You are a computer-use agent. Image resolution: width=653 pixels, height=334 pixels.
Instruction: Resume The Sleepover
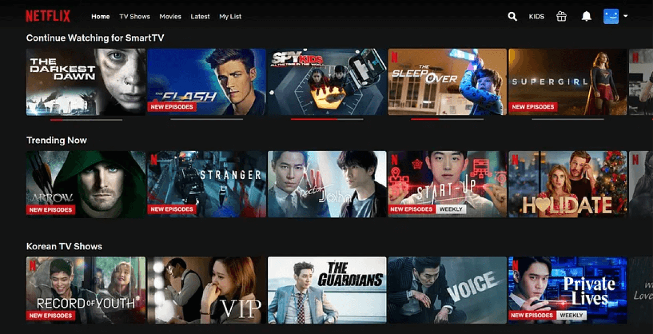447,82
